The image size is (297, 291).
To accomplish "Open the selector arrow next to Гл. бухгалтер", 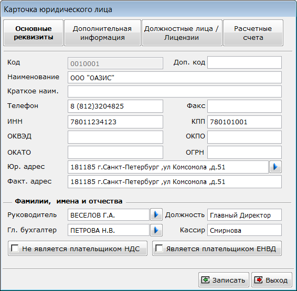I will 156,230.
